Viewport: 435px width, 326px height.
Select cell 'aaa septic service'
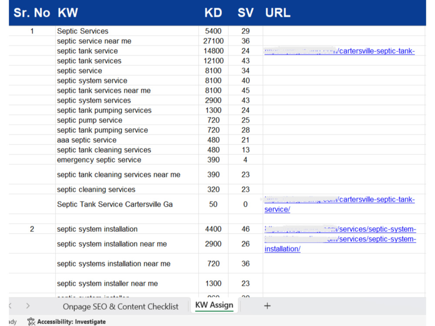pos(127,140)
